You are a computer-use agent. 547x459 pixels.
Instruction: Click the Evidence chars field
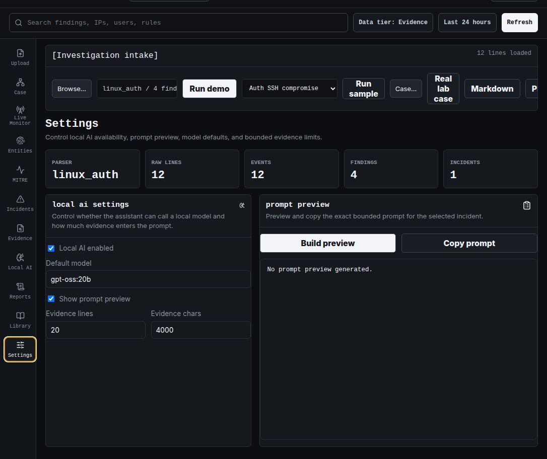pyautogui.click(x=200, y=330)
